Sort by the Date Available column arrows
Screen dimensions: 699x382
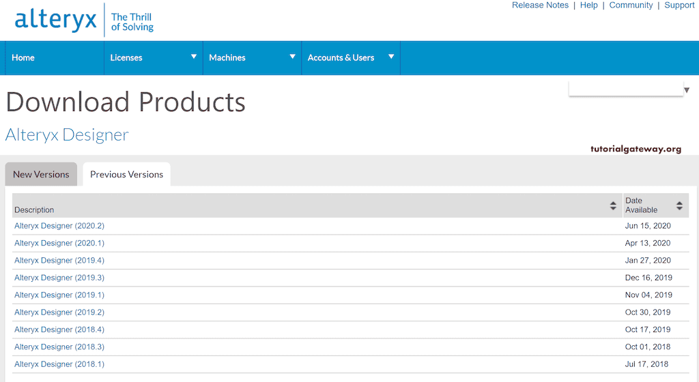coord(679,205)
